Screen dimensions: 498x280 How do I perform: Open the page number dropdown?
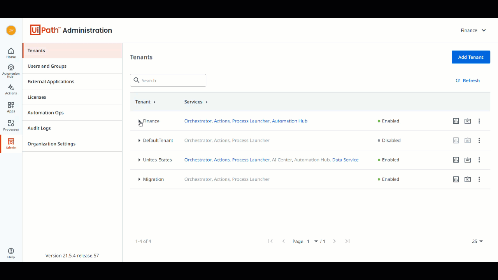[313, 241]
